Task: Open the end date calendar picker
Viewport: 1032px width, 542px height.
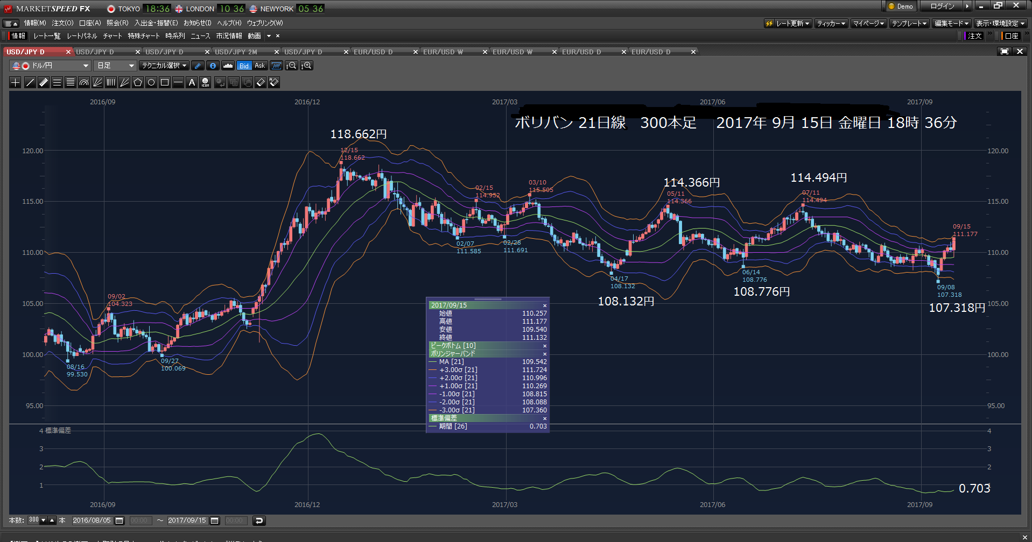Action: (215, 520)
